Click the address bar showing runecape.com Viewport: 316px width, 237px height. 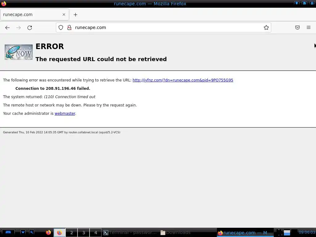164,27
